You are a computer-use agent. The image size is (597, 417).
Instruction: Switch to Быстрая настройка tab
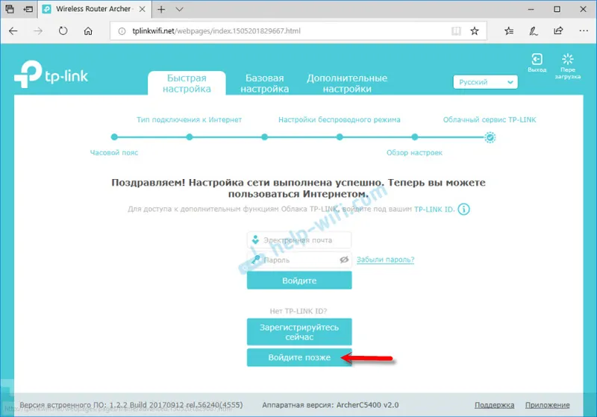click(187, 84)
